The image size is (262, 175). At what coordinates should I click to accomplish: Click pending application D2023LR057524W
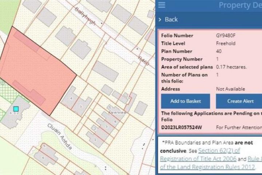click(182, 127)
